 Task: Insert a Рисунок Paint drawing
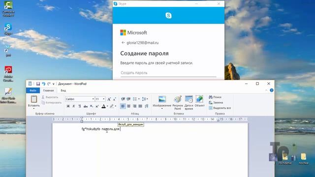pyautogui.click(x=178, y=103)
